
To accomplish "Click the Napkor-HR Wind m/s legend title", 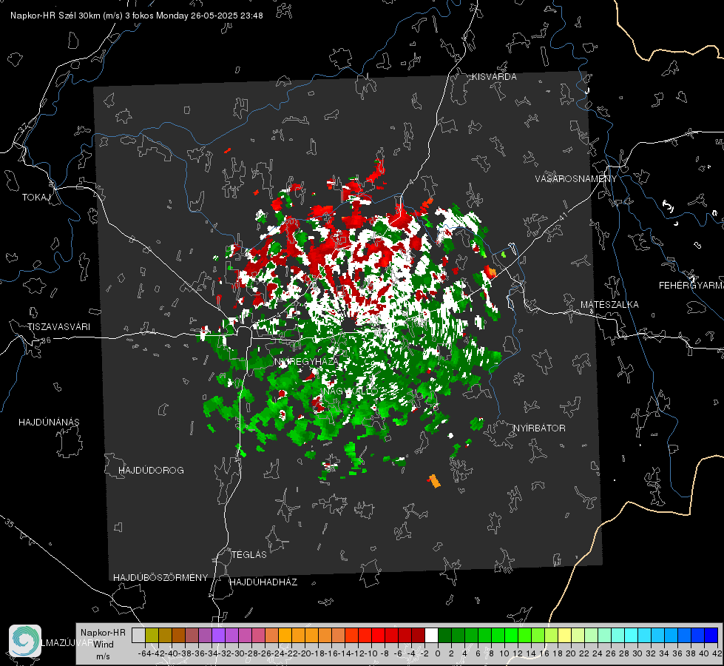I will click(x=103, y=645).
